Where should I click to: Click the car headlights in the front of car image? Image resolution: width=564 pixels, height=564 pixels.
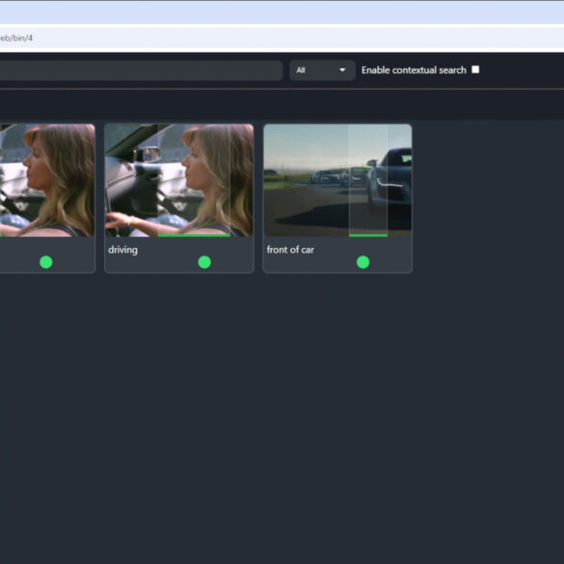[x=389, y=183]
